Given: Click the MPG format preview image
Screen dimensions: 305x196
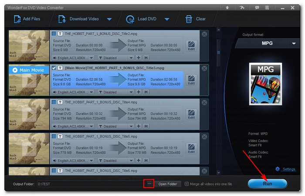Looking at the screenshot, I should 265,84.
